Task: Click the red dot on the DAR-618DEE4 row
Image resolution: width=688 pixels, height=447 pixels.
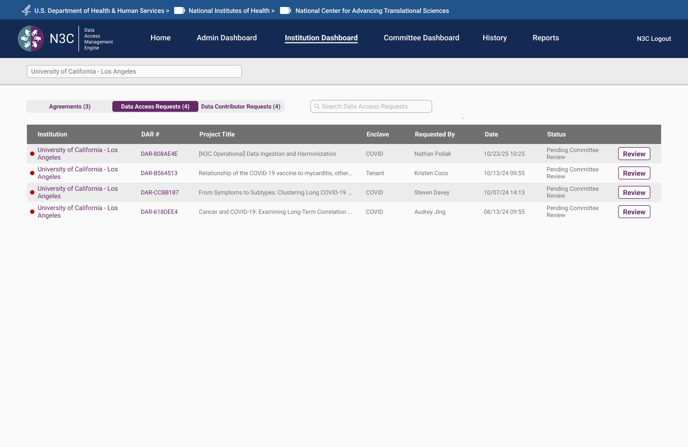Action: tap(32, 212)
